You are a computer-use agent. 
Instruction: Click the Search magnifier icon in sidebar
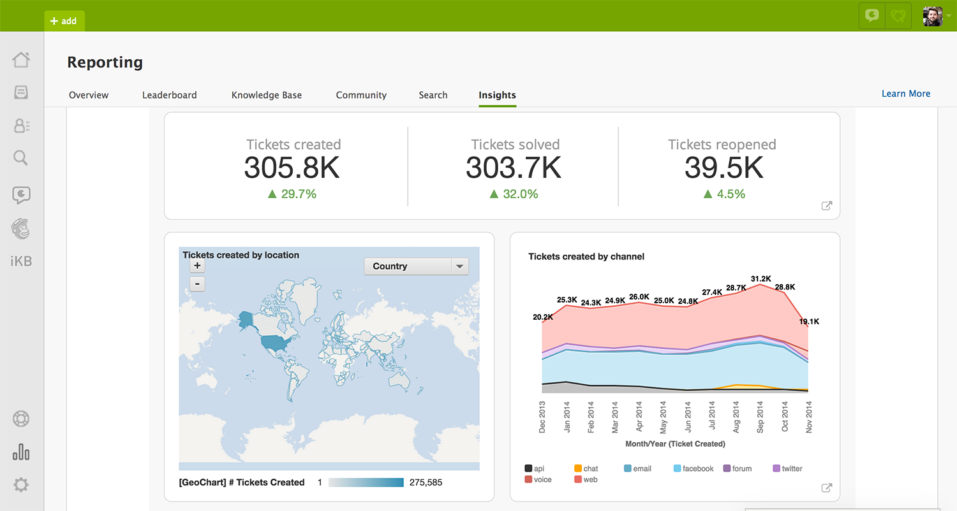[21, 158]
